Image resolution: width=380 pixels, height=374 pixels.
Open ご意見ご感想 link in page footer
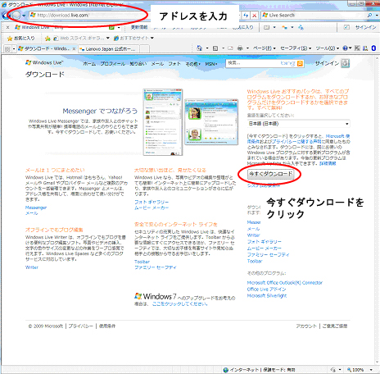(x=335, y=326)
